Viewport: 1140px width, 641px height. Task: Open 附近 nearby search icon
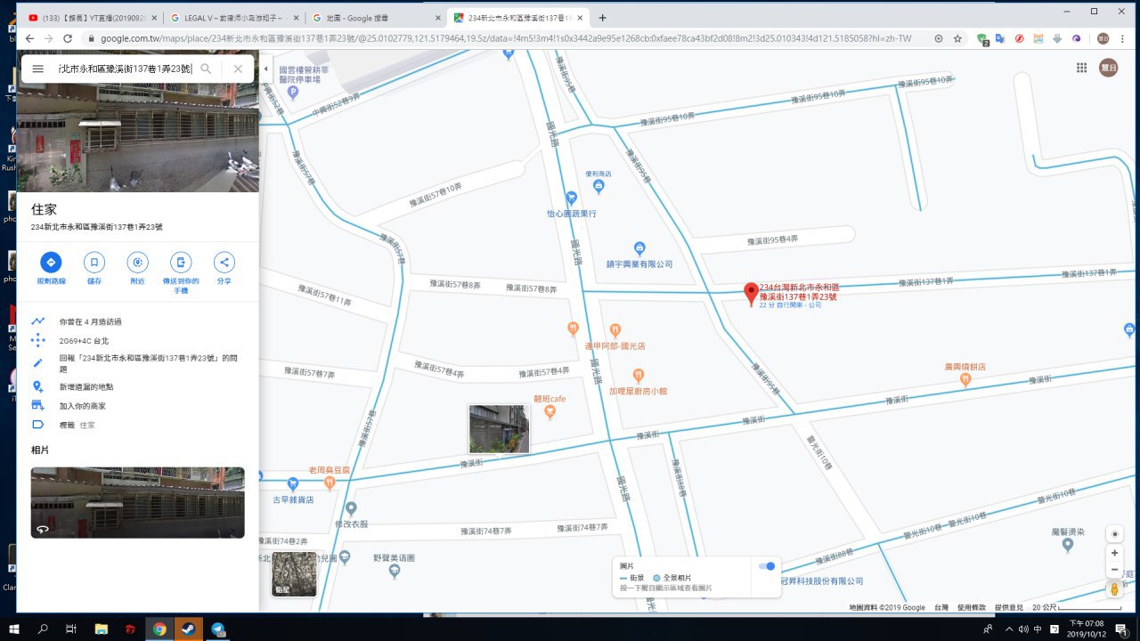pyautogui.click(x=137, y=263)
